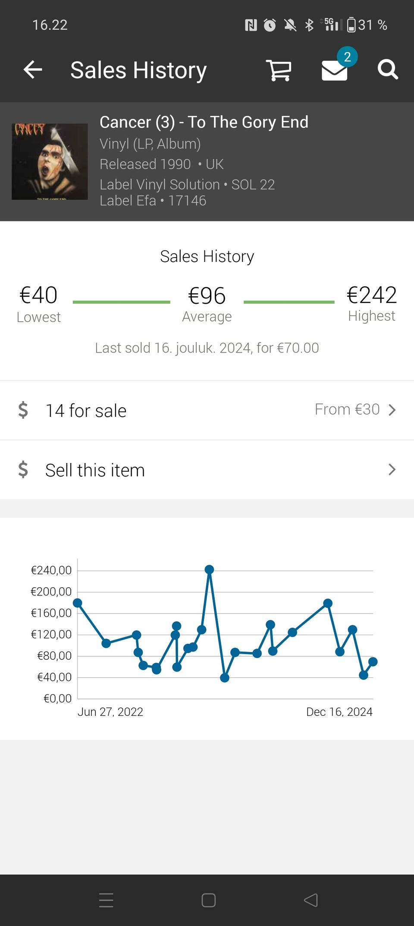Expand the Sell this item chevron
Screen dimensions: 414x926
(x=392, y=469)
